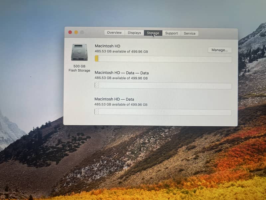Click the Macintosh HD — Data — Data storage bar
This screenshot has height=200, width=266.
pyautogui.click(x=163, y=86)
